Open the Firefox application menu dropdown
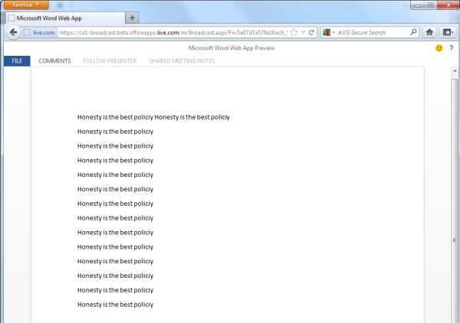The height and width of the screenshot is (323, 460). 26,5
